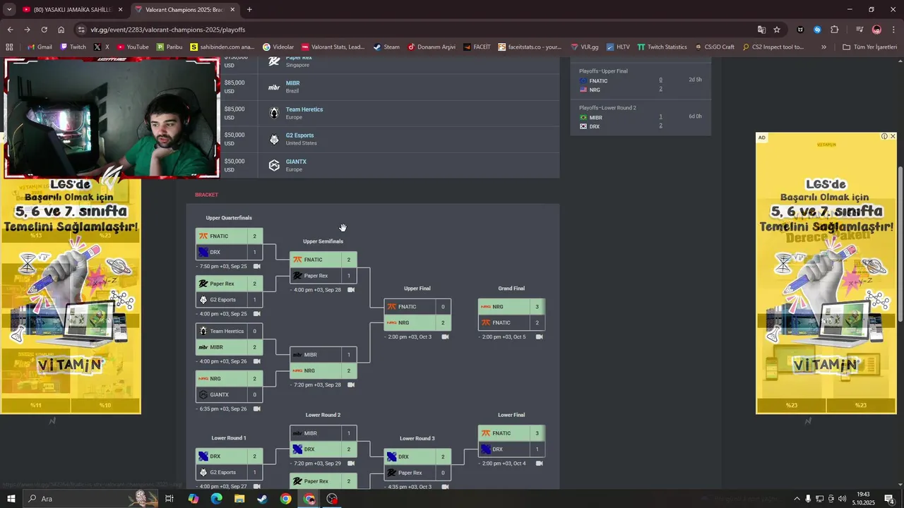Open the FNATIC vs DRX quarterfinal VOD camera icon
Screen dimensions: 904x508
pos(257,267)
